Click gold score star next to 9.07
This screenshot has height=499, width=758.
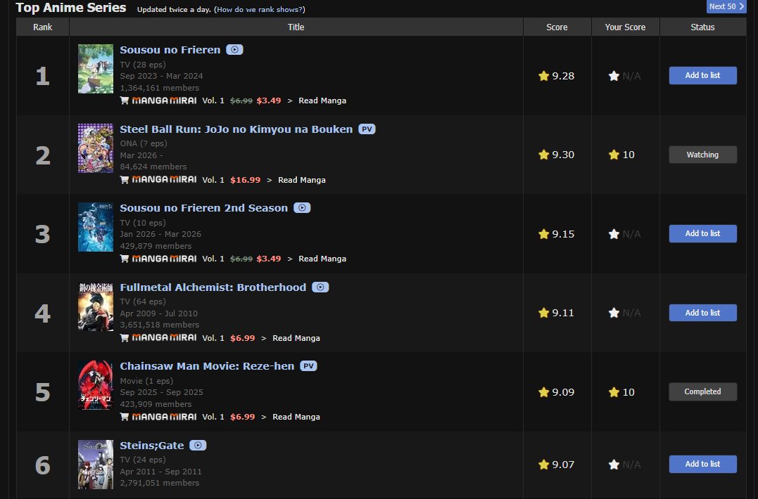pyautogui.click(x=544, y=465)
